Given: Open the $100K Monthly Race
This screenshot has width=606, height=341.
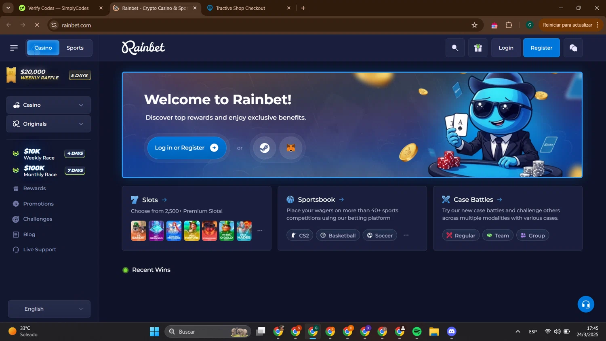Looking at the screenshot, I should point(48,171).
